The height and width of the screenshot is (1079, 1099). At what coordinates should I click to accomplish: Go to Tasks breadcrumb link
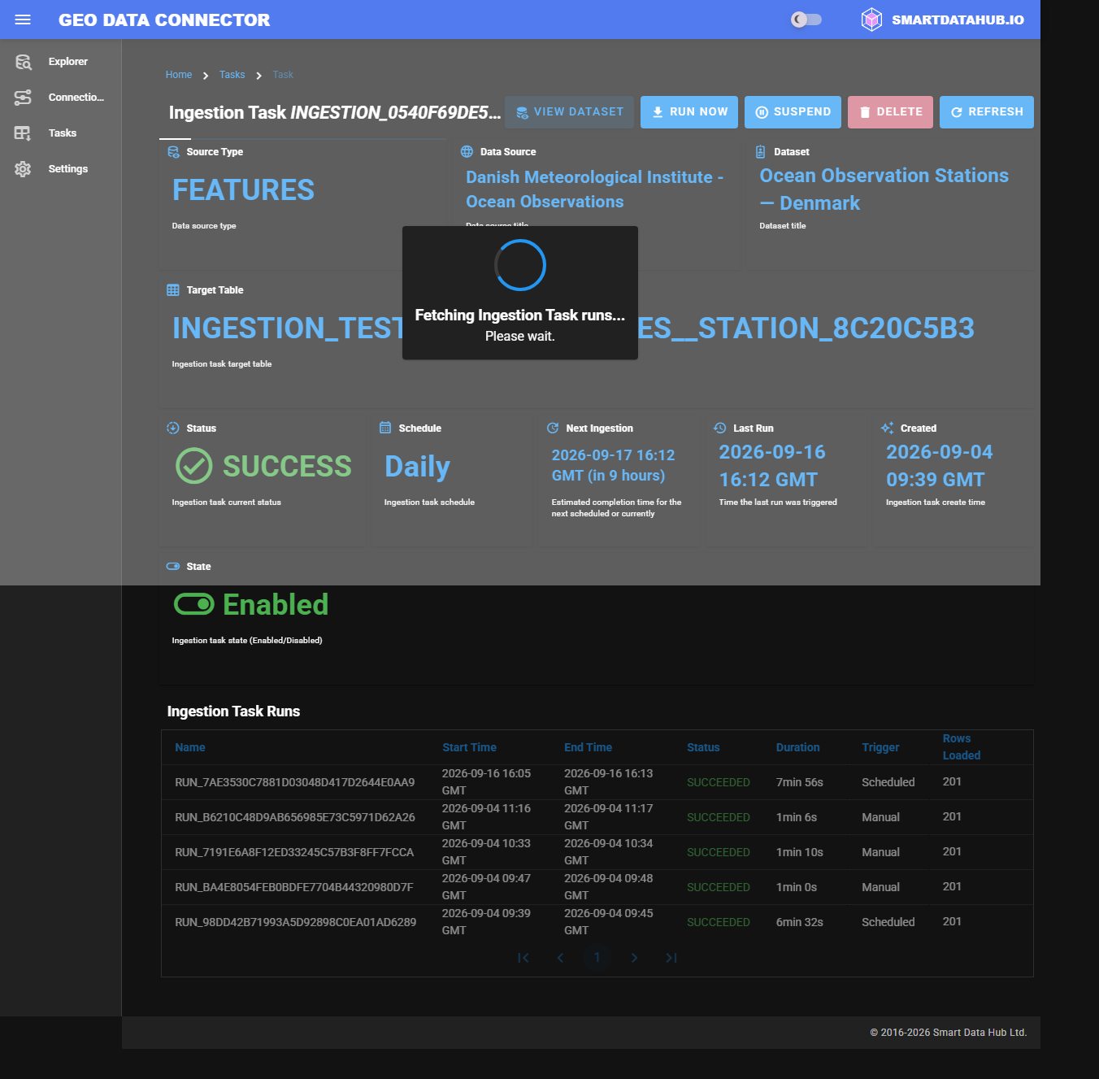point(232,75)
